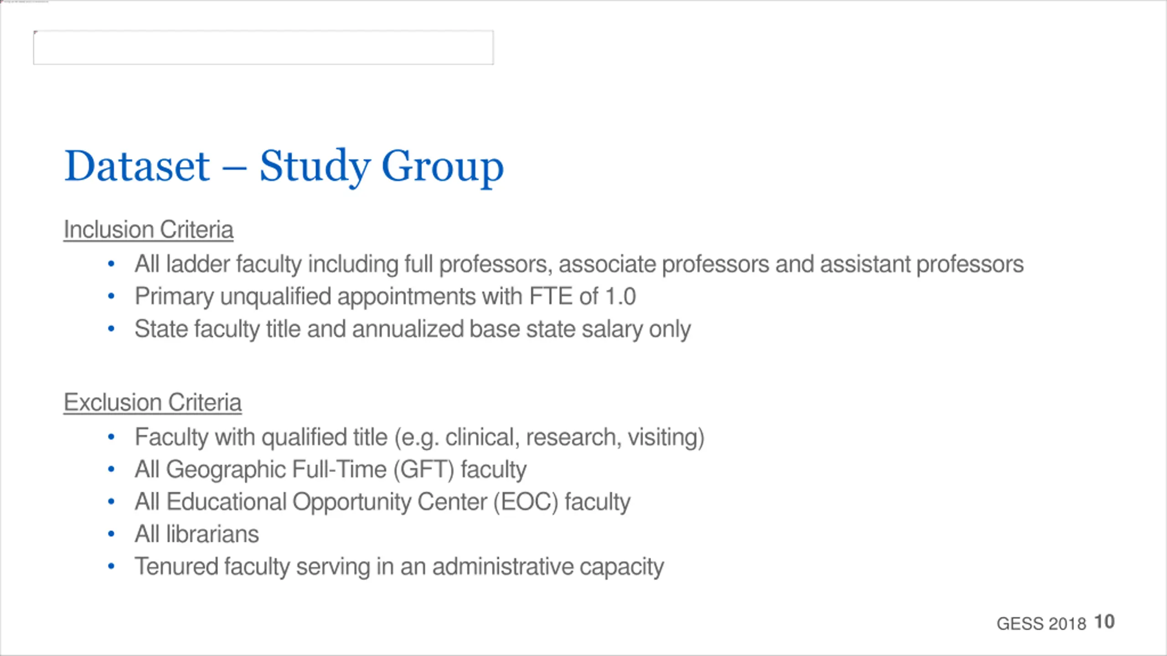Screen dimensions: 1167x656
Task: Click the 'Primary unqualified appointments' bullet text
Action: [385, 297]
